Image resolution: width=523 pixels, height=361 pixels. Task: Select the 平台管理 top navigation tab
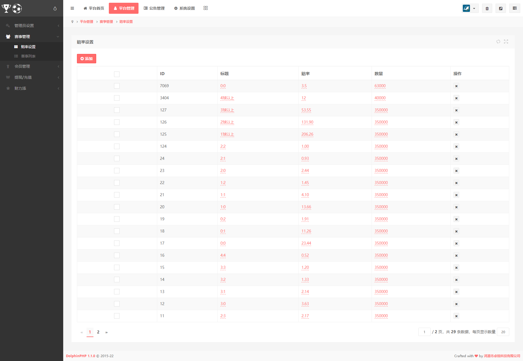(x=124, y=8)
